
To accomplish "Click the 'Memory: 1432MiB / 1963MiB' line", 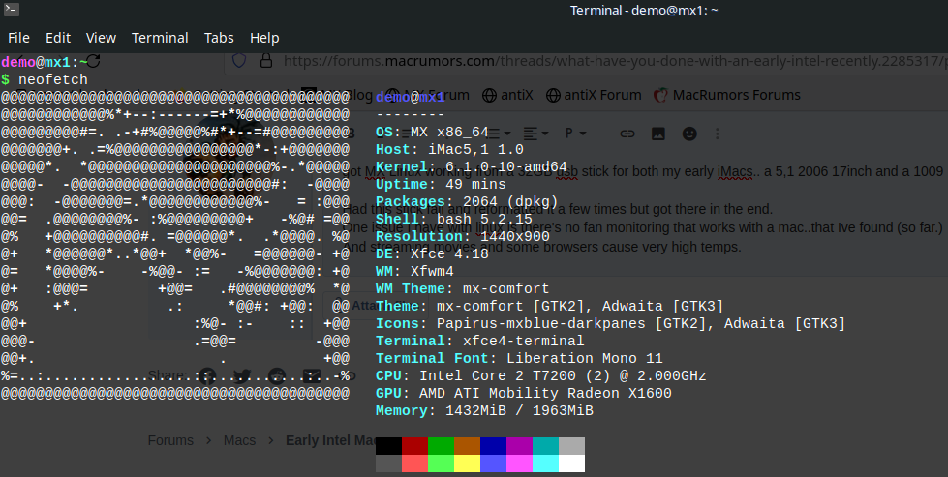I will 484,411.
